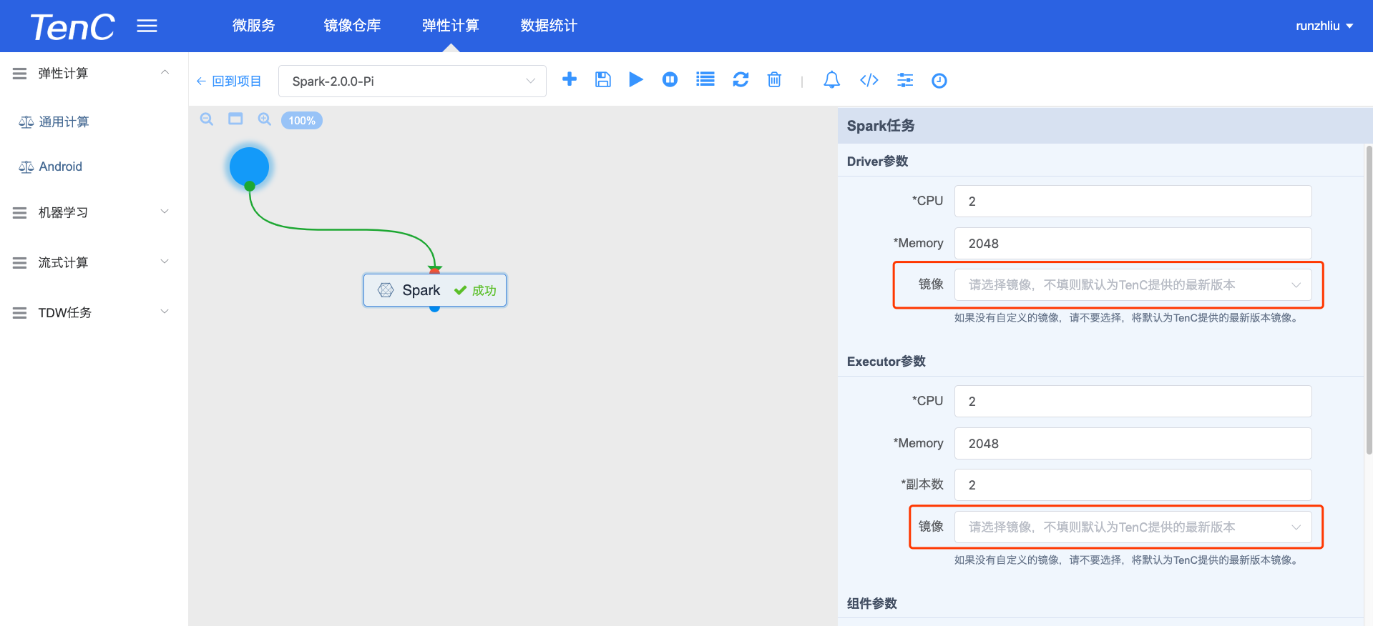Run the workflow with the play icon
Screen dimensions: 1373x626
635,79
